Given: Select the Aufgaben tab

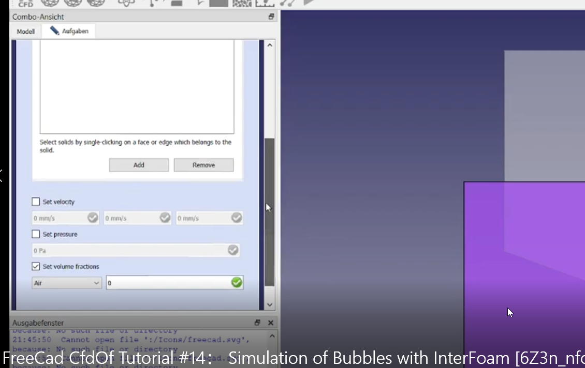Looking at the screenshot, I should pos(69,31).
